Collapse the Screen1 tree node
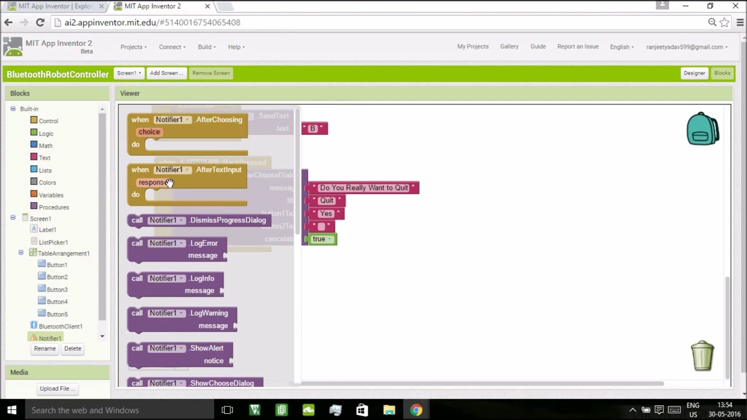The width and height of the screenshot is (747, 420). [x=13, y=218]
